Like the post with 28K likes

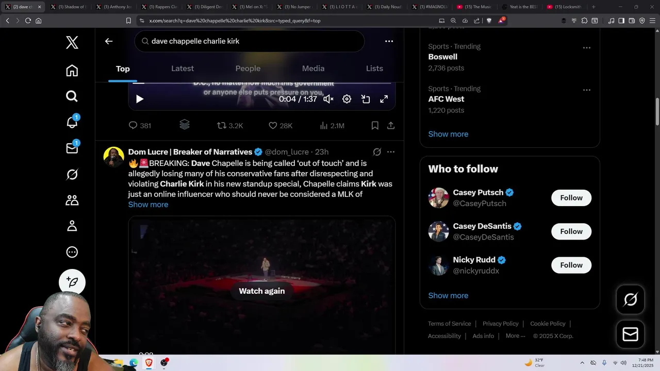click(280, 126)
